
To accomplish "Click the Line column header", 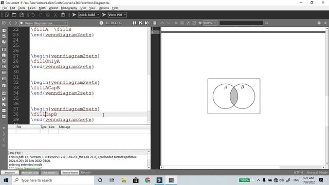I will (51, 127).
